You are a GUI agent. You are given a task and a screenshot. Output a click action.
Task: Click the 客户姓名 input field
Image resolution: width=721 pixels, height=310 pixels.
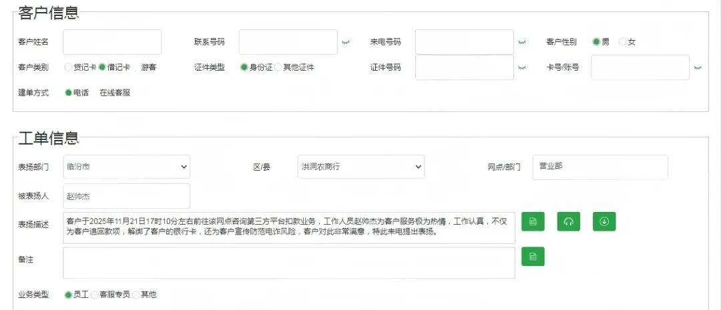click(x=112, y=42)
